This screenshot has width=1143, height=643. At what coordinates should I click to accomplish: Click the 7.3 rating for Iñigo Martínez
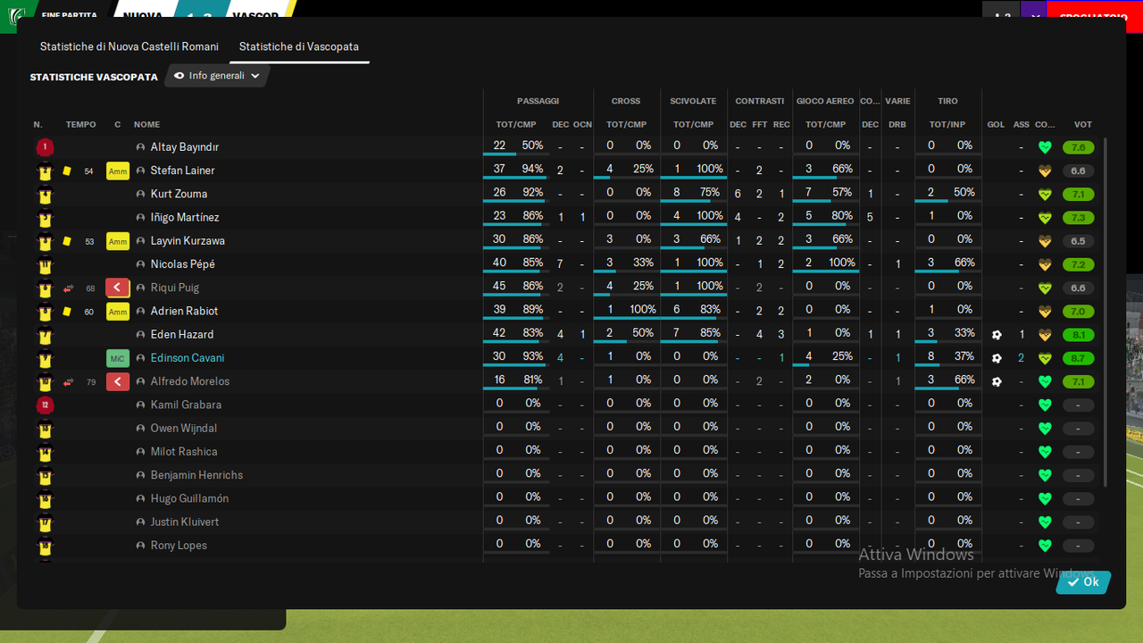coord(1078,218)
